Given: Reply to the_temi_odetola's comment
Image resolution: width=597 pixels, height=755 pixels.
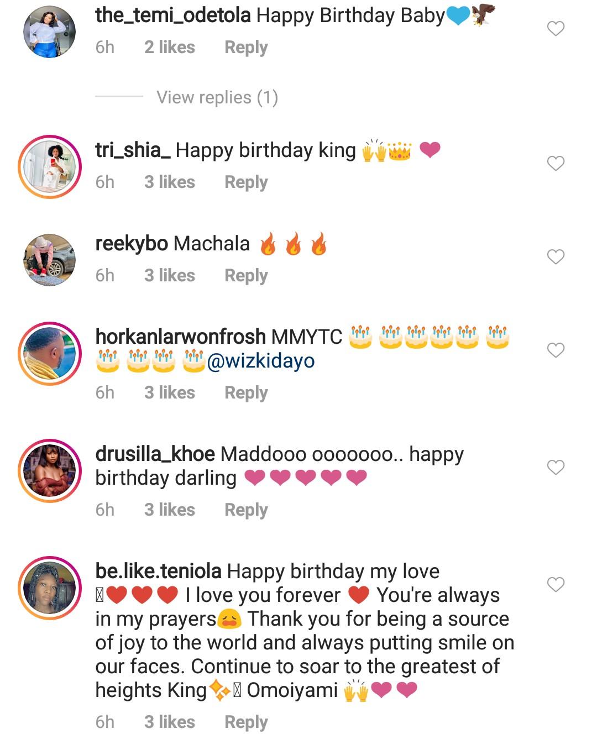Looking at the screenshot, I should pos(245,48).
